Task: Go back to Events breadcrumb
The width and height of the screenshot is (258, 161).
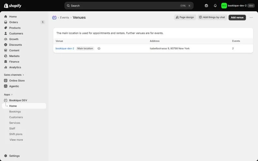Action: (64, 18)
